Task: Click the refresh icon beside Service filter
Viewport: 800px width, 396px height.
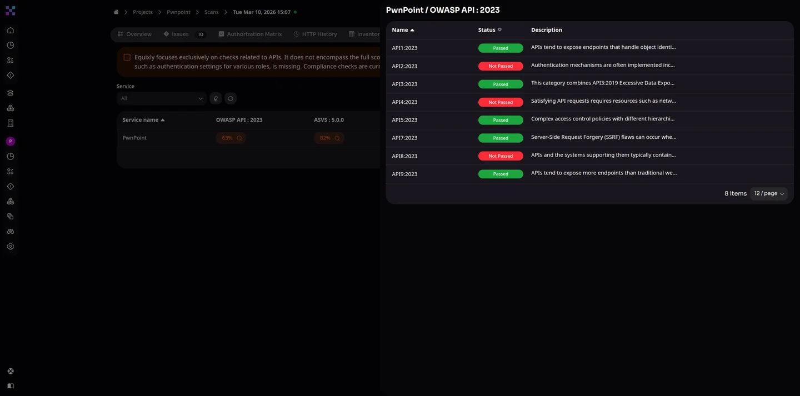Action: (x=231, y=98)
